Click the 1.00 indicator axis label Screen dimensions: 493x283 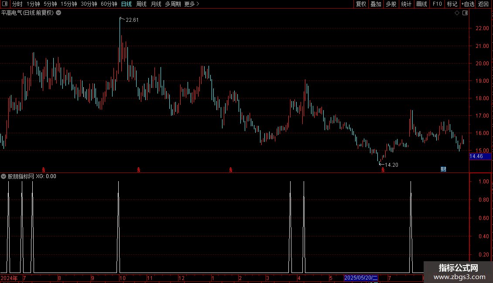483,182
